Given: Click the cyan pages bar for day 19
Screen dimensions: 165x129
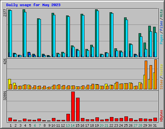Looking at the screenshot, I should point(98,34).
